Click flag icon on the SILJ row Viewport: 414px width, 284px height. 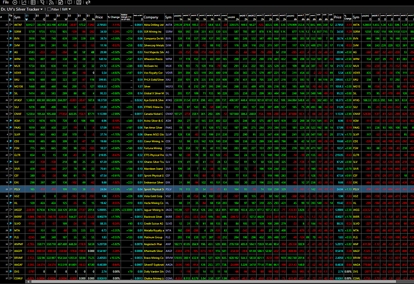[x=11, y=107]
